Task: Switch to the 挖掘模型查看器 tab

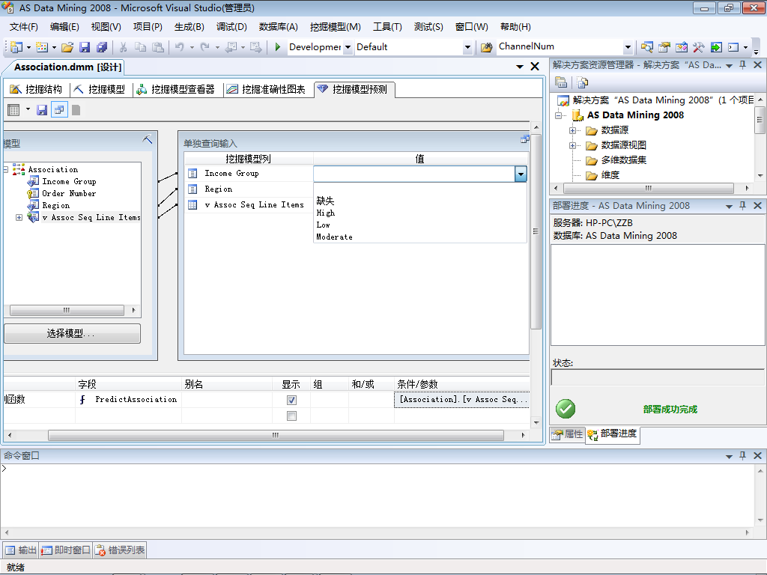Action: (176, 89)
